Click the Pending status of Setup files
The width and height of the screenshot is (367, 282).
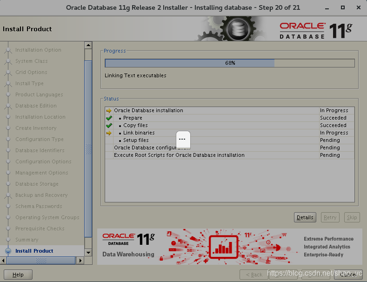330,140
